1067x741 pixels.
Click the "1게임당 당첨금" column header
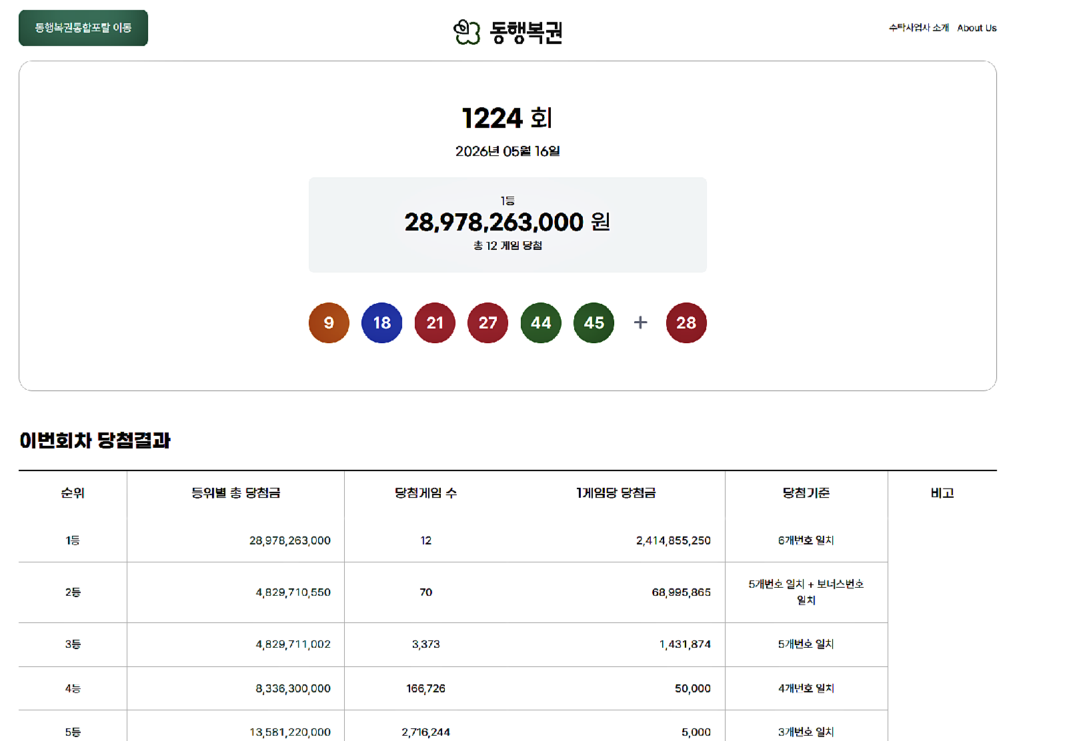click(x=616, y=493)
